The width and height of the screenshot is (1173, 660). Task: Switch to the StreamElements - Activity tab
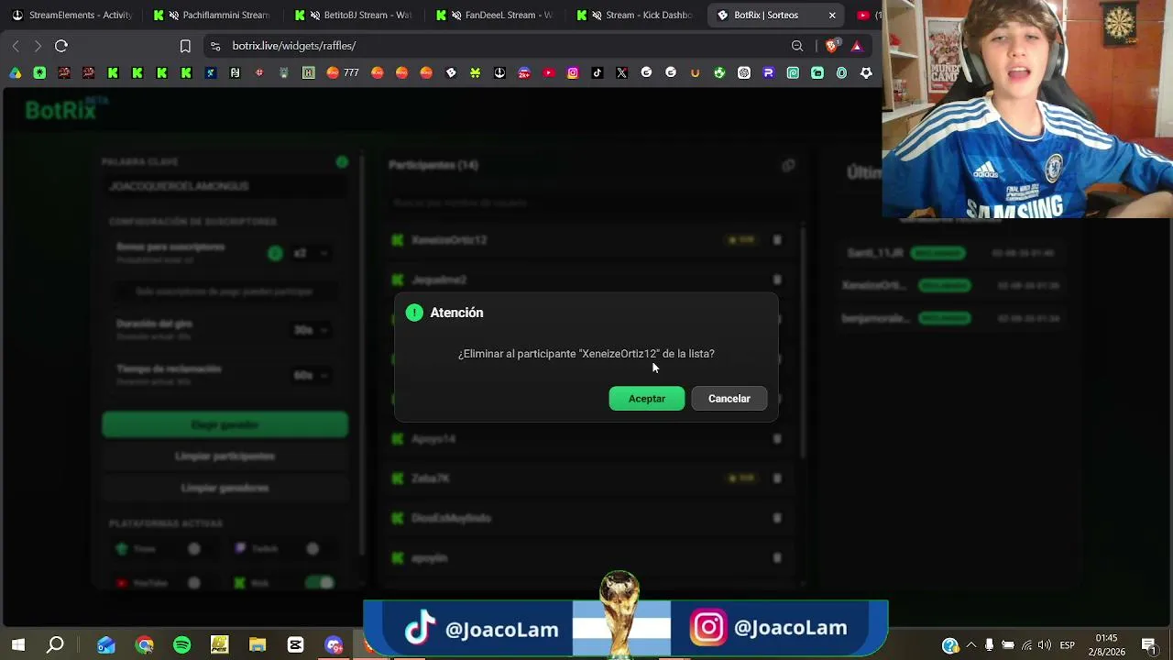pos(71,15)
